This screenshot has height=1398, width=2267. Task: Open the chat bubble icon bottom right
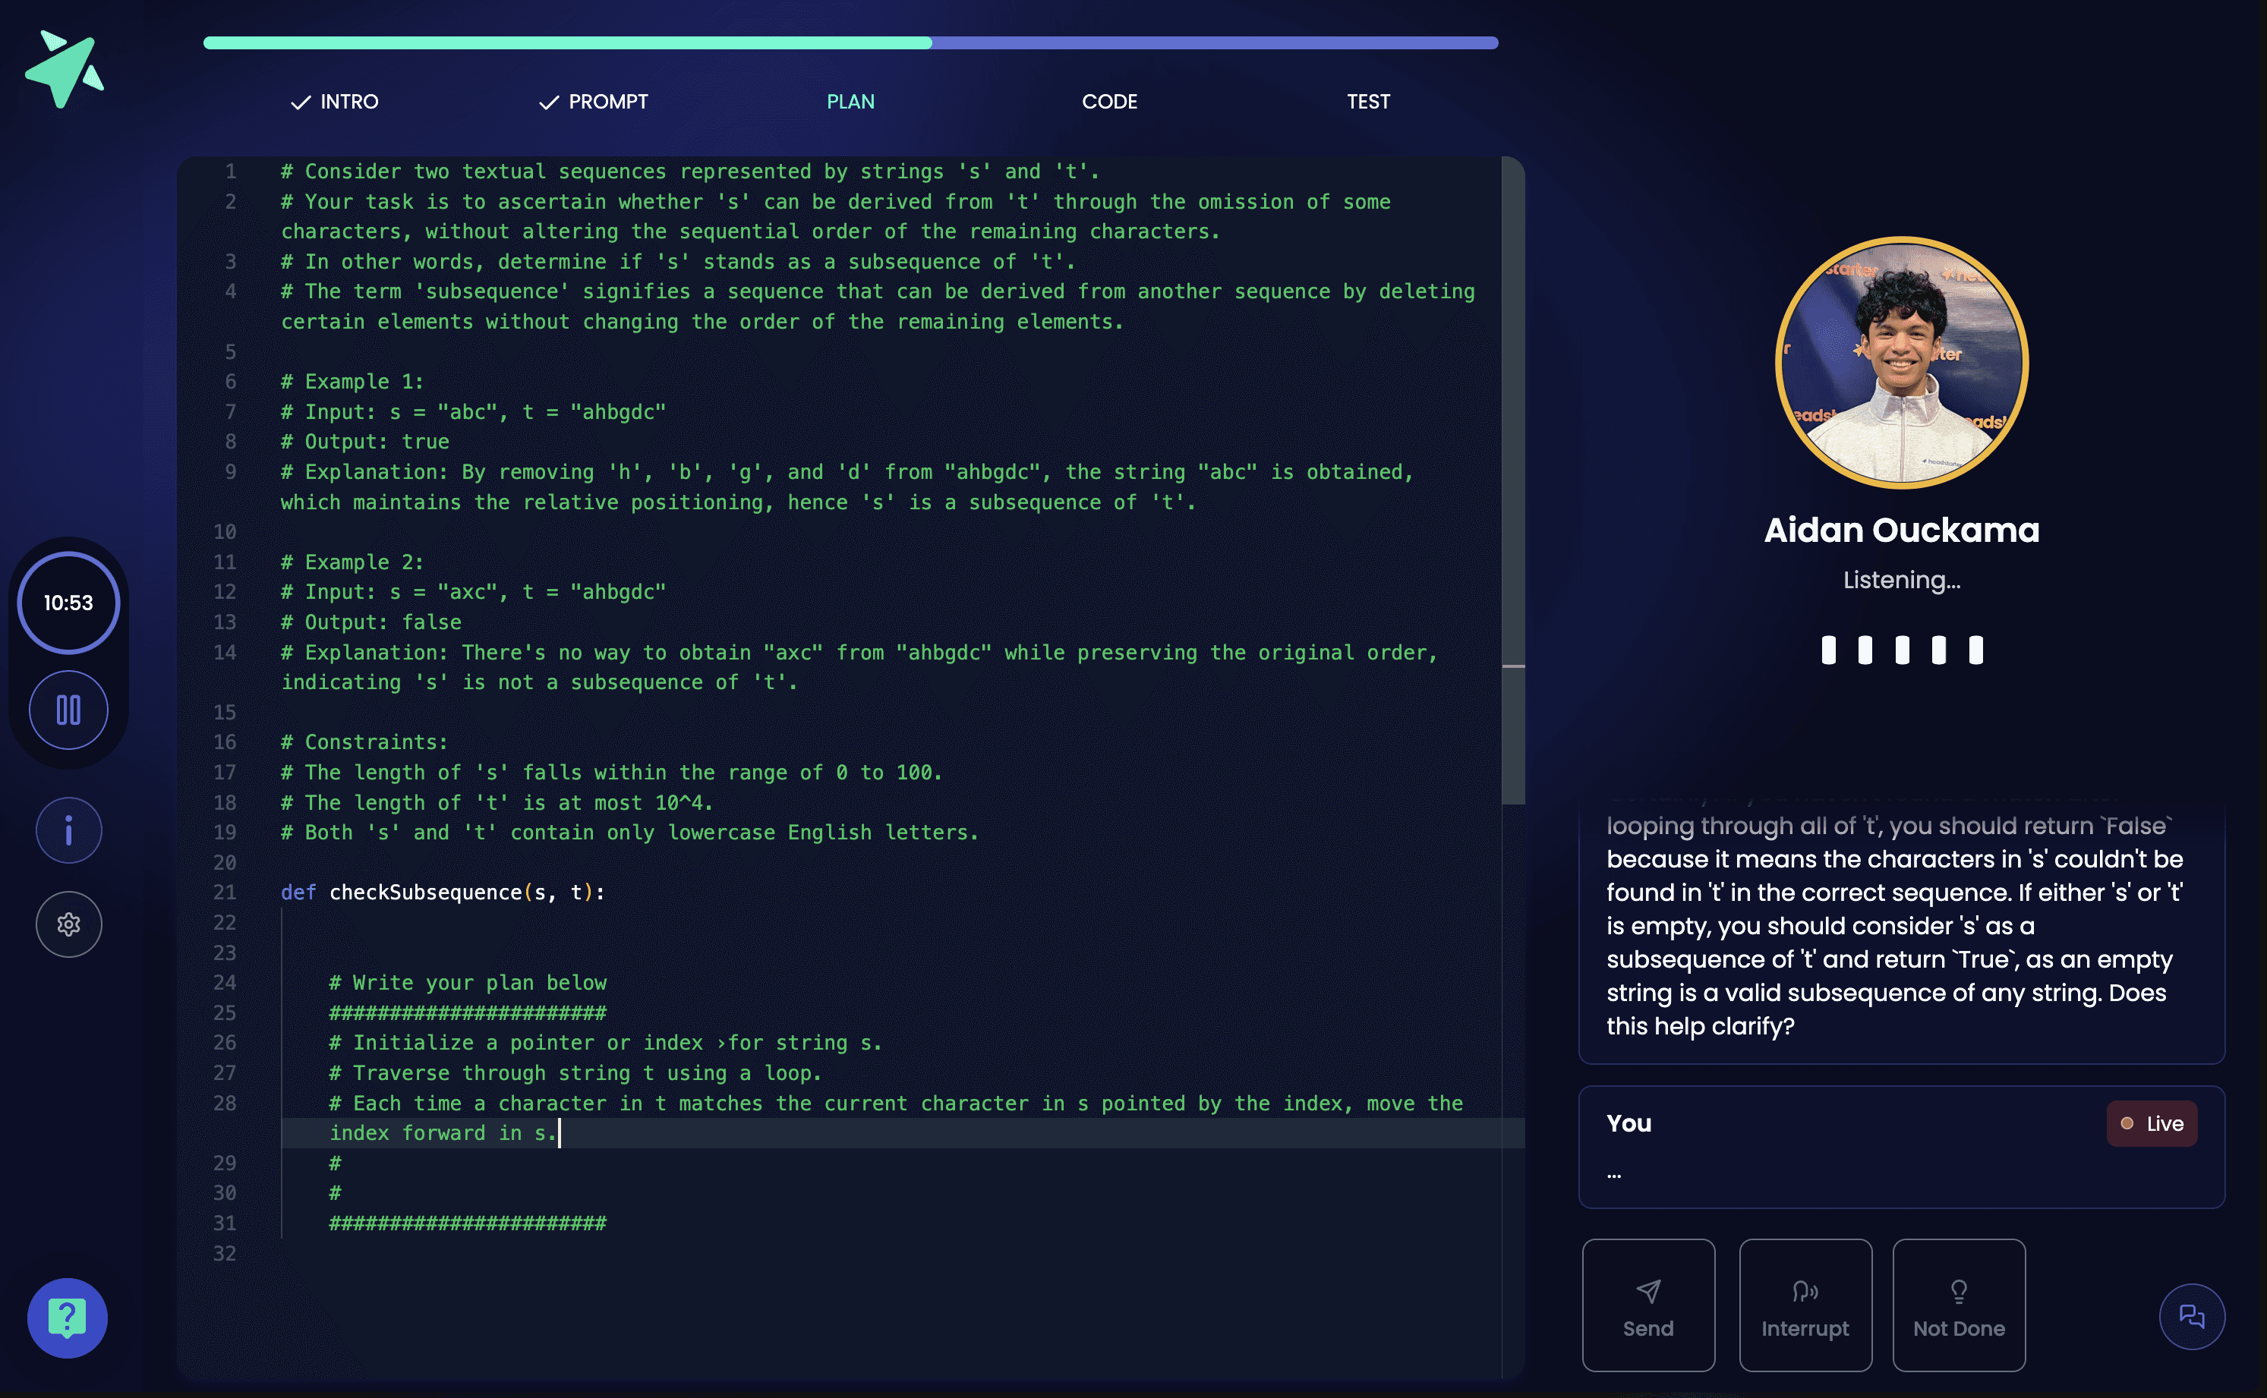pos(2193,1316)
